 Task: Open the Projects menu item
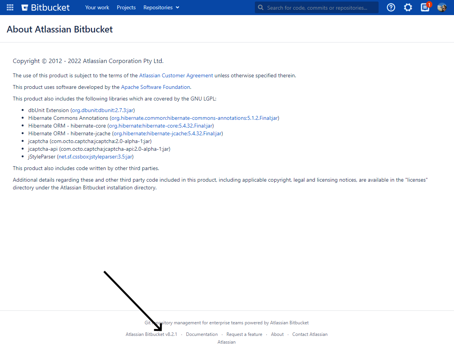(126, 7)
